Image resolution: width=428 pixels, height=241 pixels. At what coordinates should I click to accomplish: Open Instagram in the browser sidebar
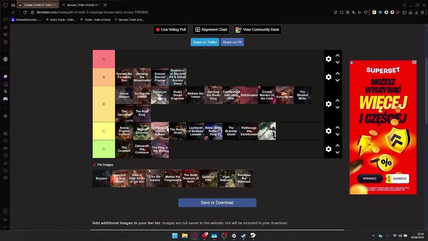(x=5, y=84)
